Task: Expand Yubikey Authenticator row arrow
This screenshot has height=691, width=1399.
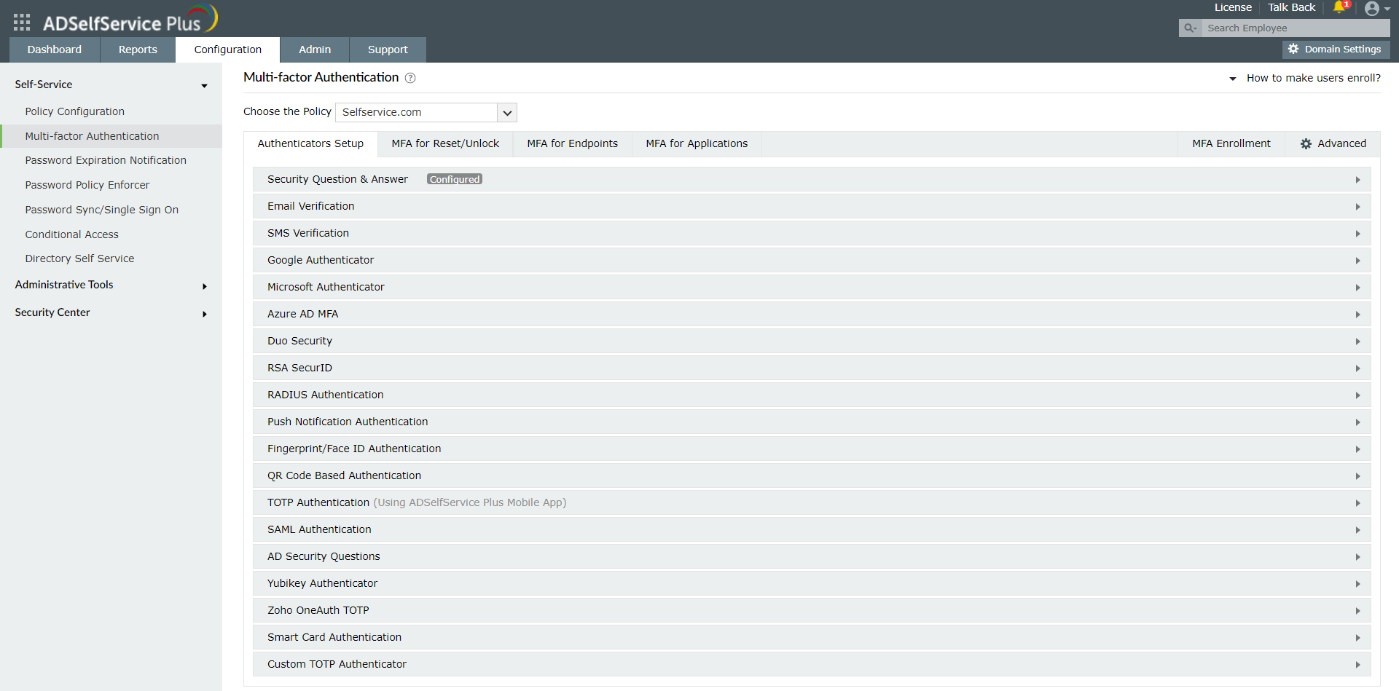Action: (1358, 584)
